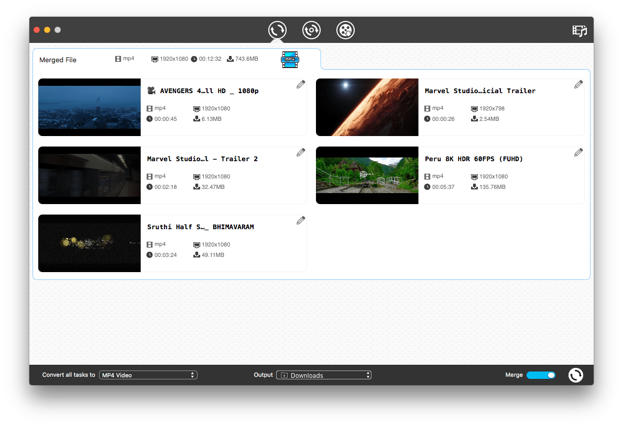This screenshot has height=427, width=623.
Task: Select the Marvel Trailer 2 dark thumbnail
Action: 90,175
